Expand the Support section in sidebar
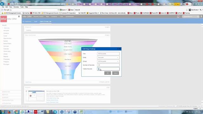Screen dimensions: 203x114 [5, 98]
